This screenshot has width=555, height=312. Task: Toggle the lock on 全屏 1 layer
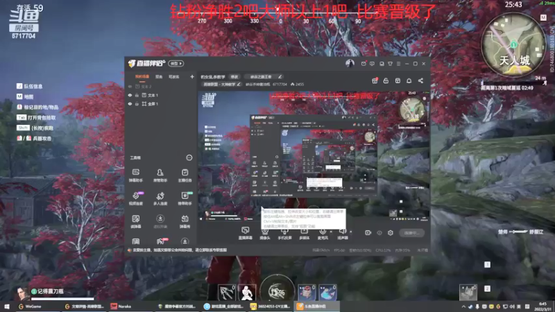click(x=137, y=104)
